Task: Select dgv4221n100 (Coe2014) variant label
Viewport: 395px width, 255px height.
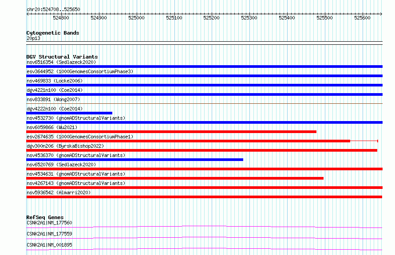Action: coord(55,90)
